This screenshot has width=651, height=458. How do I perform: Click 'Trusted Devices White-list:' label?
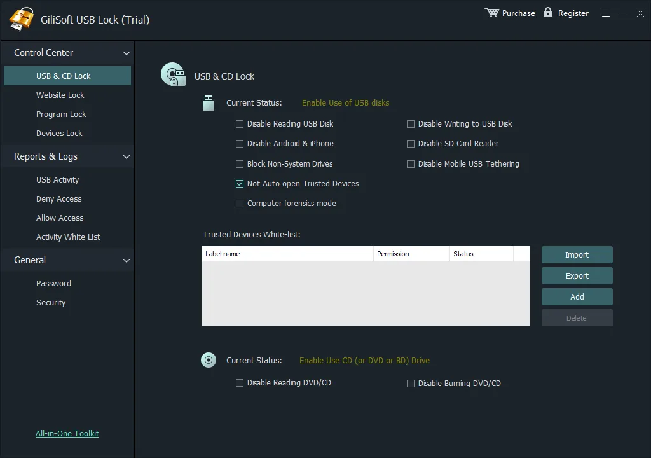coord(252,234)
